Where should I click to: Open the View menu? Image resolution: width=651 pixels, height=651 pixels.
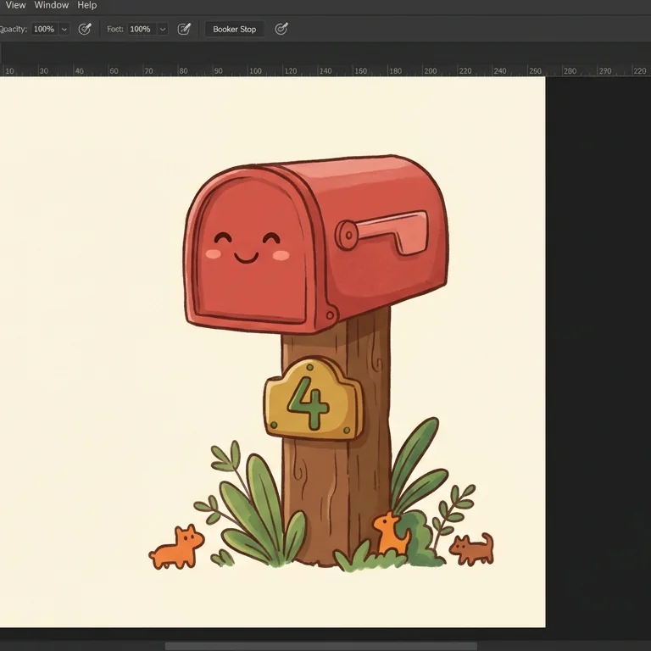(x=15, y=5)
